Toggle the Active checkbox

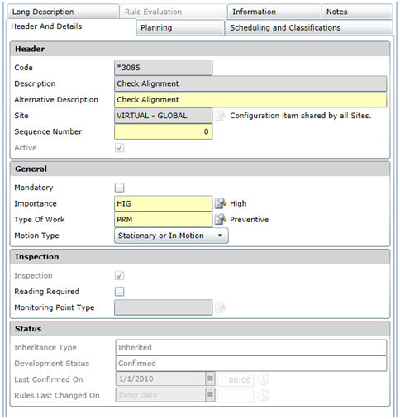[120, 148]
